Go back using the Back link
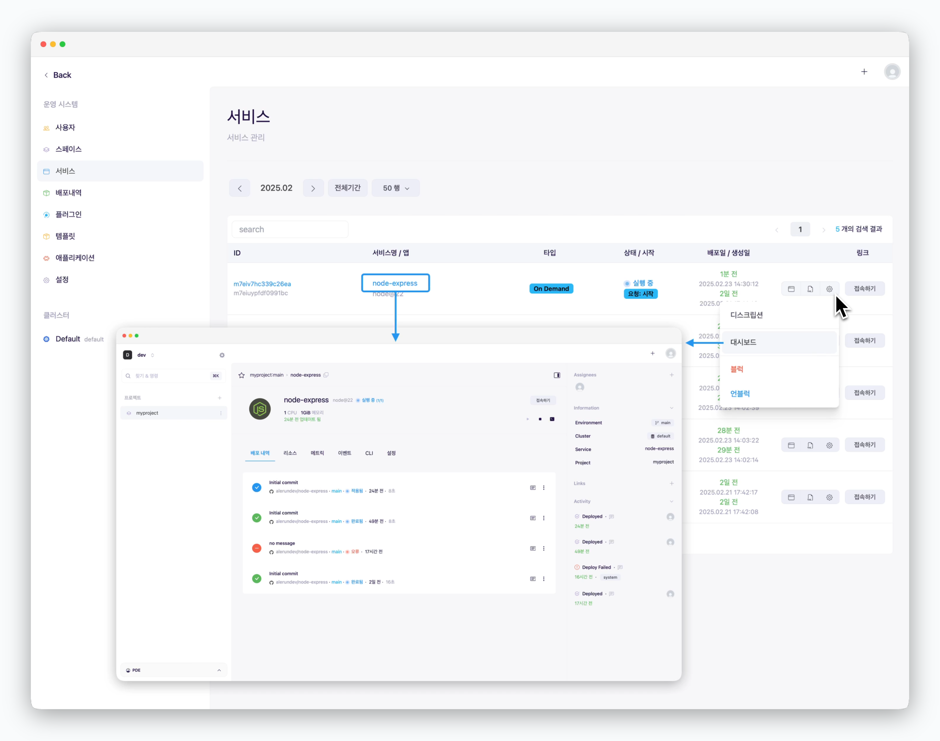The image size is (940, 741). click(58, 75)
